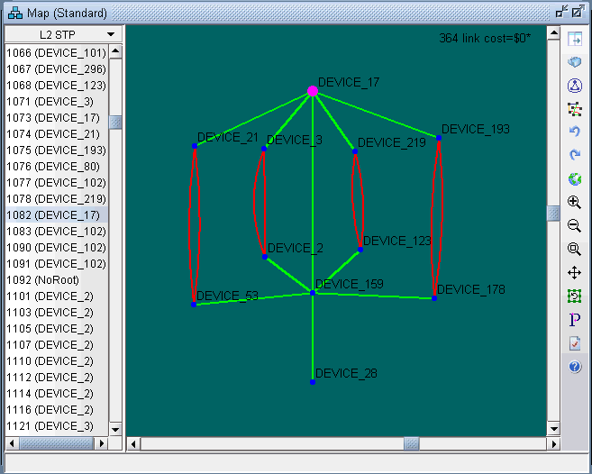Open the L2 STP dropdown
The image size is (592, 474).
(x=63, y=34)
